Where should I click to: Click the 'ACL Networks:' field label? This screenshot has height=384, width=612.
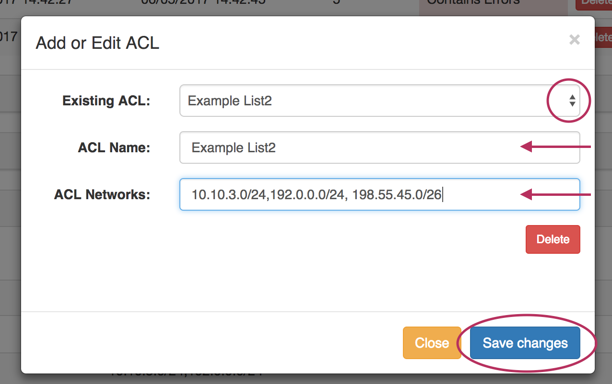pyautogui.click(x=102, y=195)
